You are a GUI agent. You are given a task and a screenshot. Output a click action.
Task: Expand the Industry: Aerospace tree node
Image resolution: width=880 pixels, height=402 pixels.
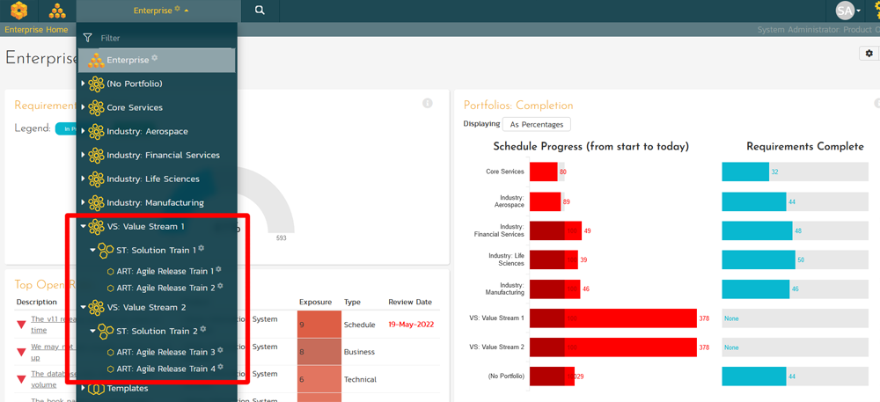pos(84,131)
